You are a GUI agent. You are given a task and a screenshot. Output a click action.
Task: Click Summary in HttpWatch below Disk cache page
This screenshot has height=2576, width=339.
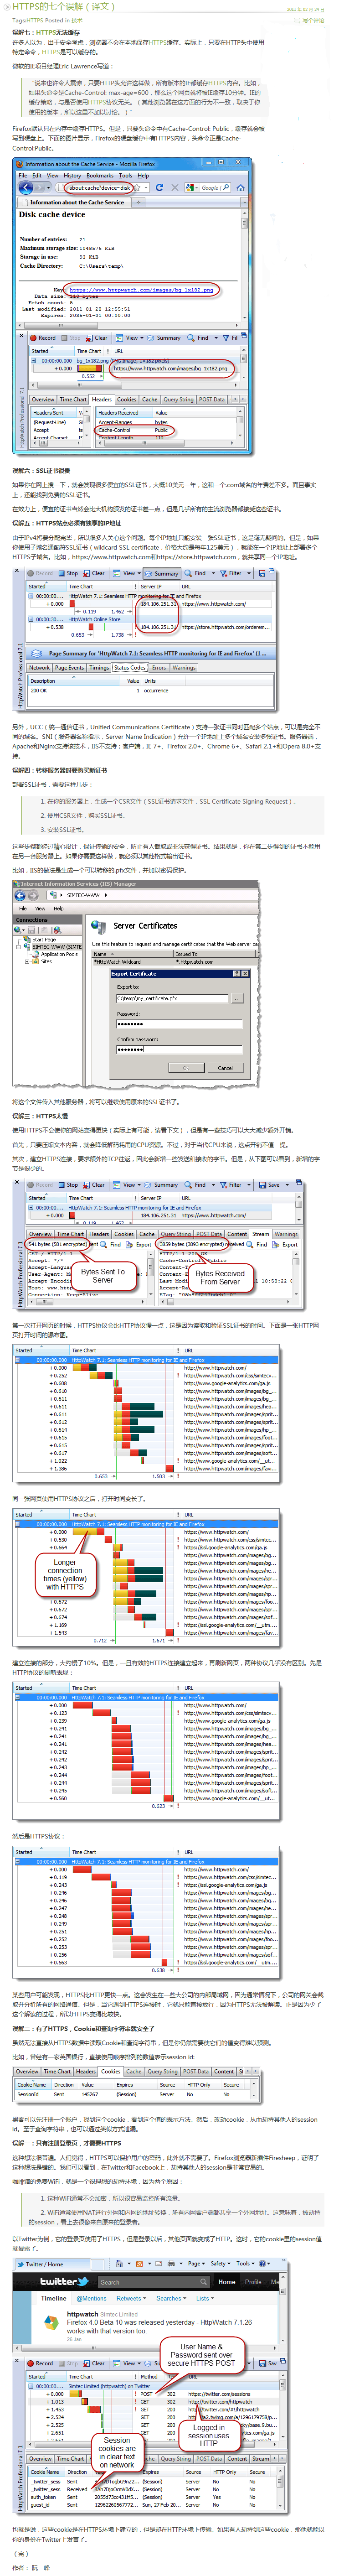coord(165,338)
